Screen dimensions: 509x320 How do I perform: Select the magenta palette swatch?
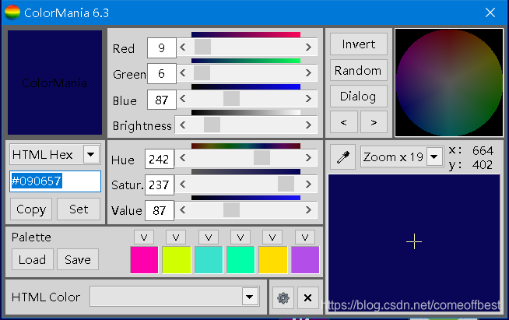coord(144,259)
